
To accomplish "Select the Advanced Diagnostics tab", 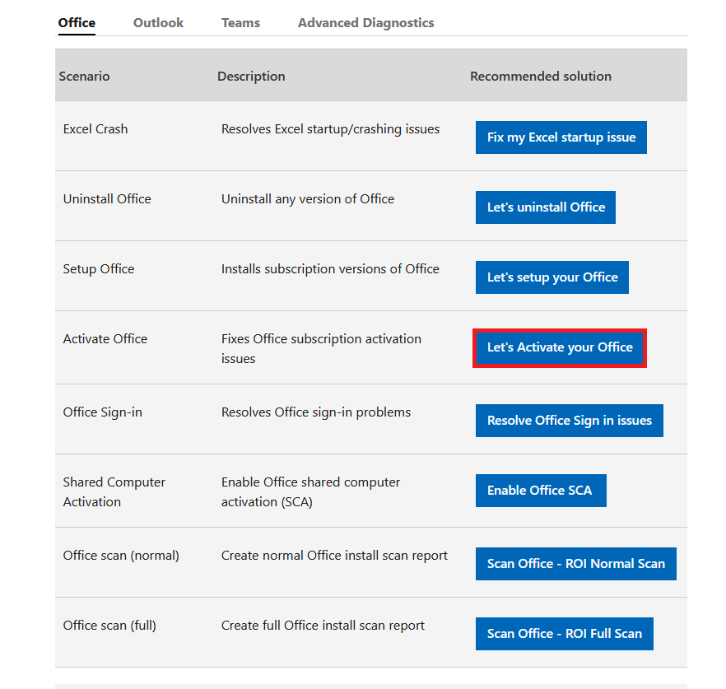I will coord(365,23).
